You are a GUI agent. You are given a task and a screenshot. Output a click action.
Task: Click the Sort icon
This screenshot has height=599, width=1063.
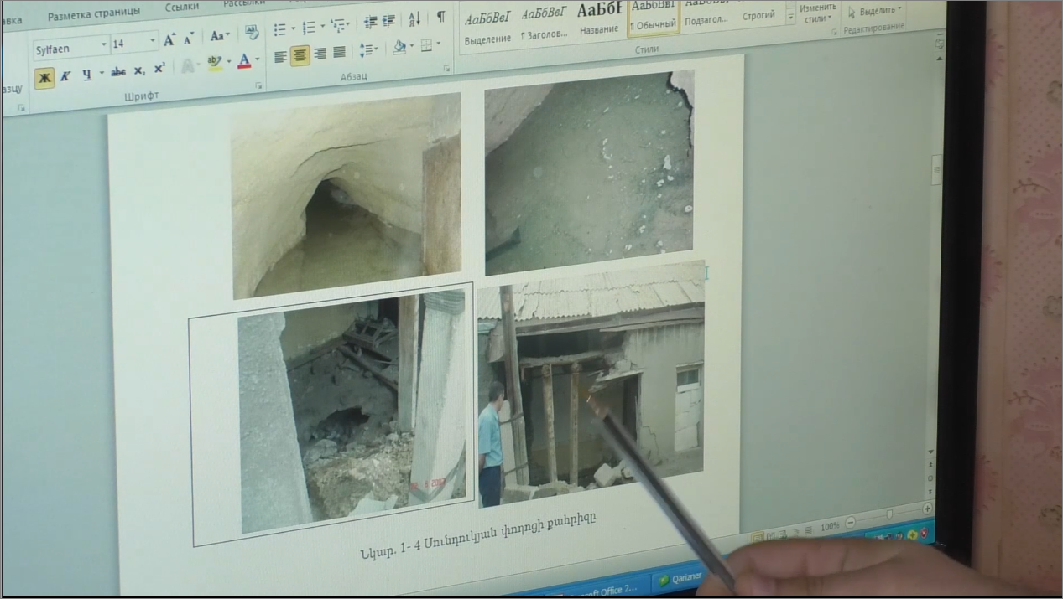pyautogui.click(x=414, y=20)
